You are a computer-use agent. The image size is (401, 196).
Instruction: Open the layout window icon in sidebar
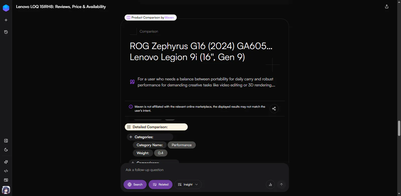6,180
